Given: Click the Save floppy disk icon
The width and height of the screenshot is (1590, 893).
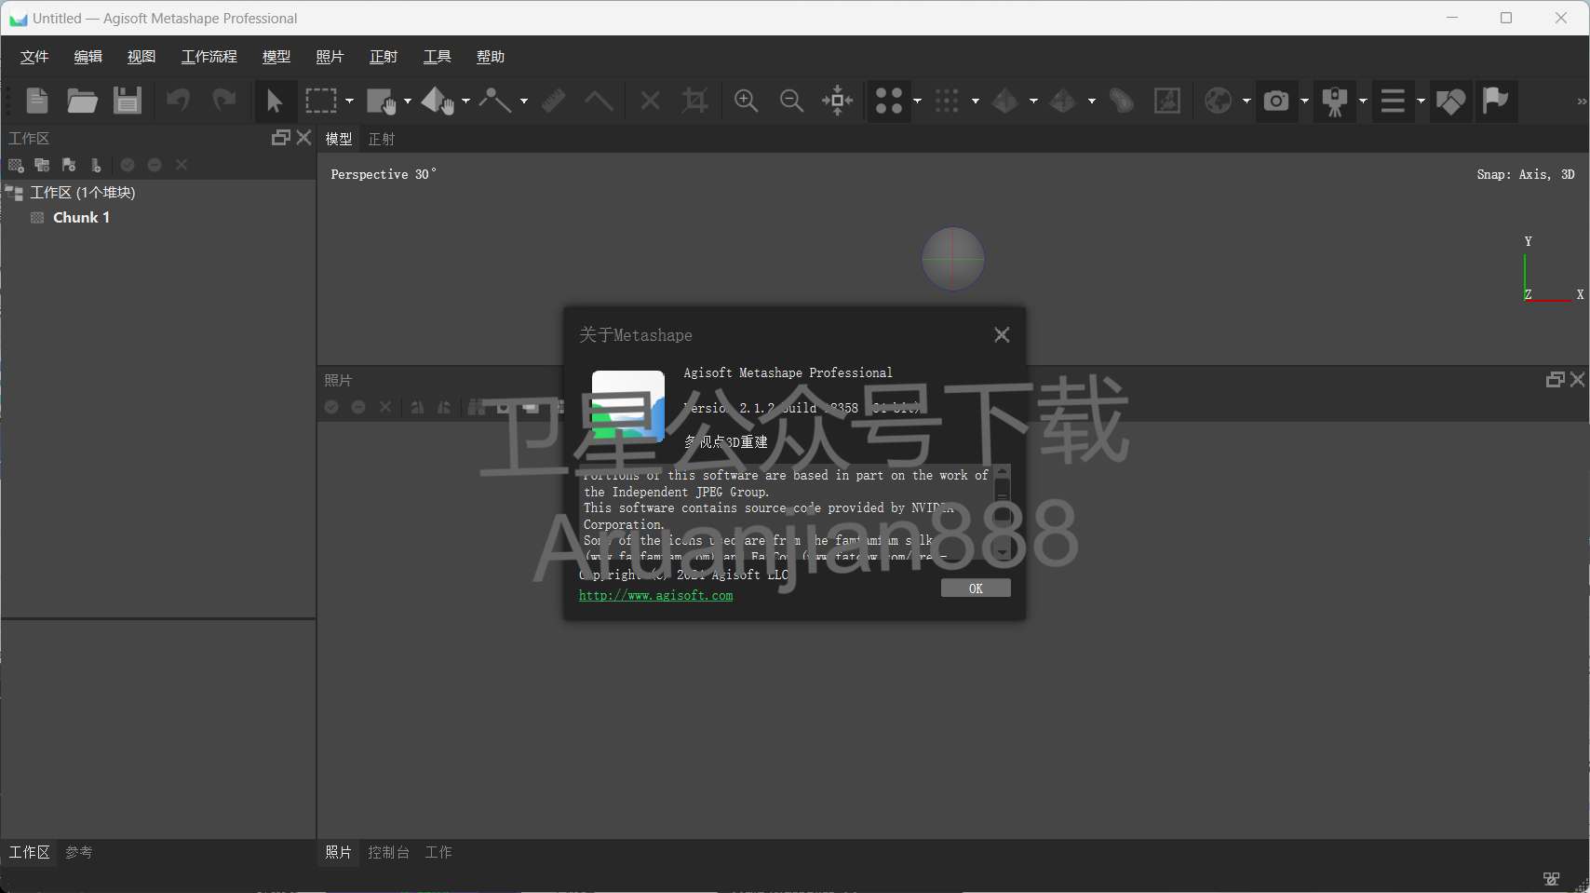Looking at the screenshot, I should tap(127, 100).
